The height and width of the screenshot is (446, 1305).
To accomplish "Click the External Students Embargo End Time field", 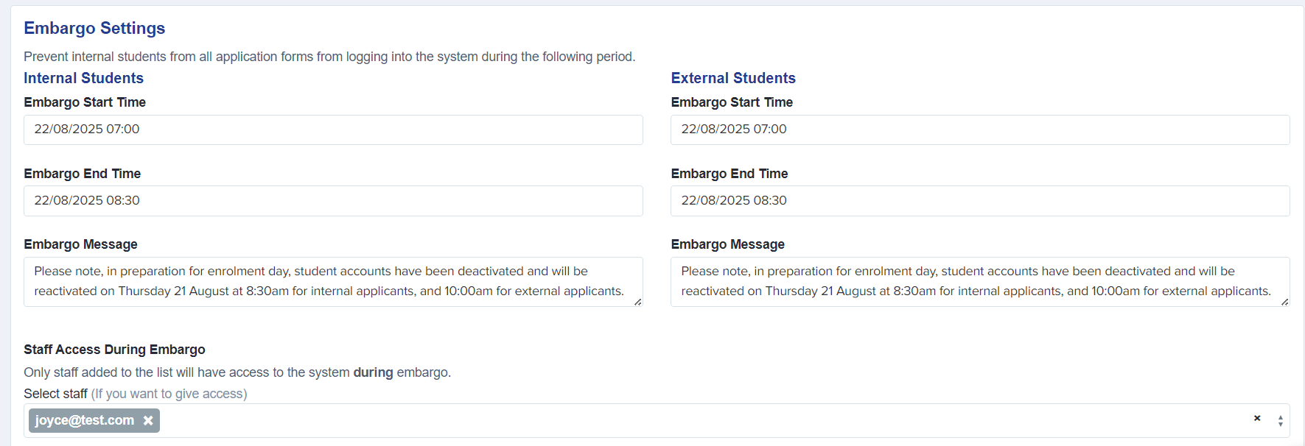I will (x=980, y=201).
